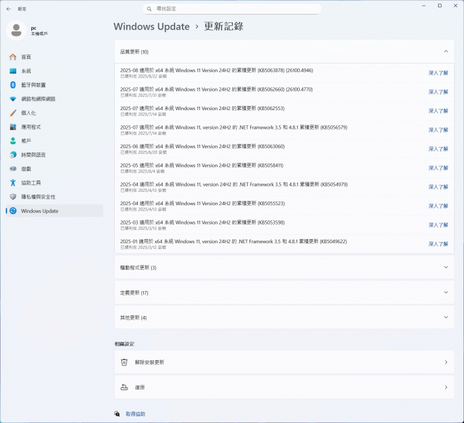Image resolution: width=464 pixels, height=423 pixels.
Task: Click the pc 本機帳戶 profile name
Action: 39,31
